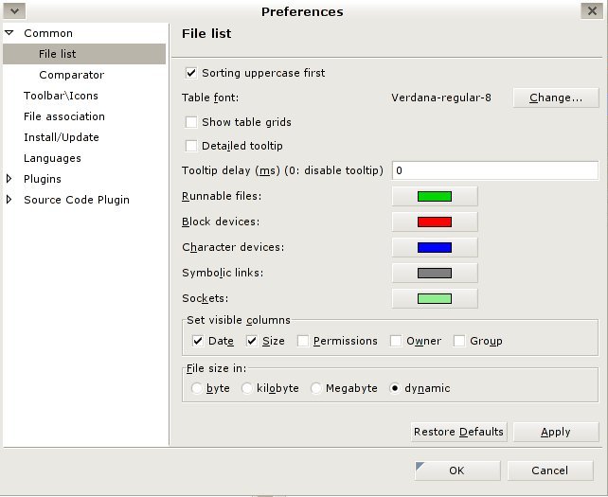The image size is (608, 497).
Task: Pick a new Block devices red color
Action: tap(435, 222)
